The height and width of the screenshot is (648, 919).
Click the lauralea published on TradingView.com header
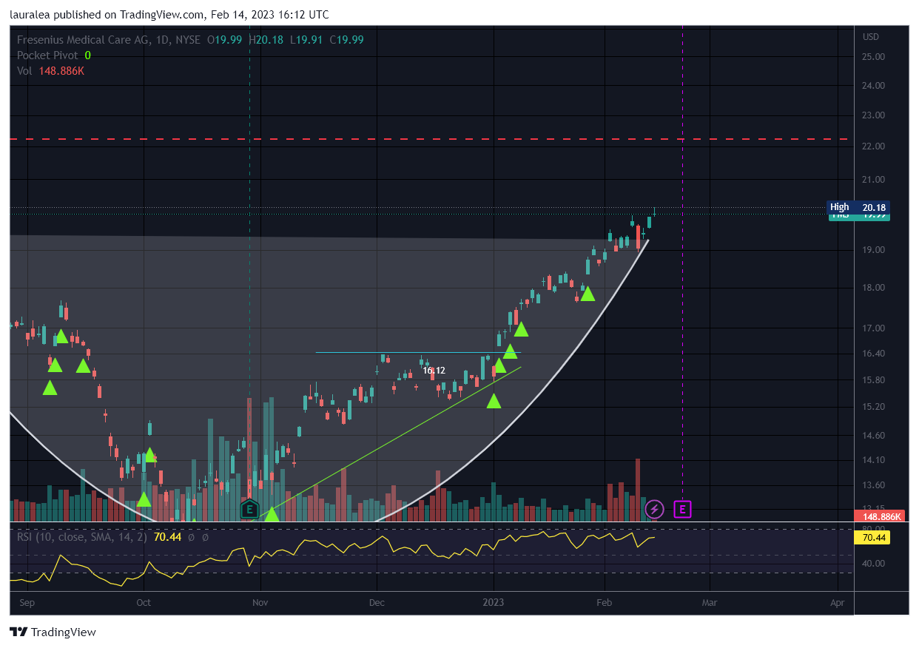click(169, 15)
